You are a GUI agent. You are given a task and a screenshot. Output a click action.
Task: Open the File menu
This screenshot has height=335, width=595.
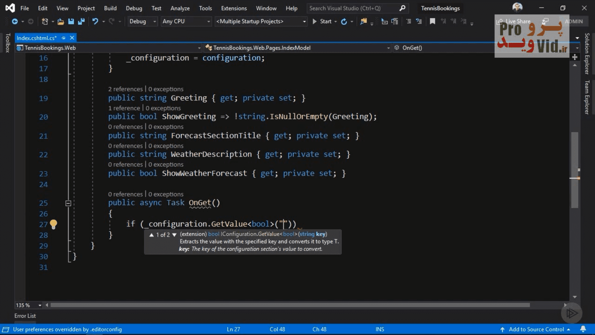[24, 8]
